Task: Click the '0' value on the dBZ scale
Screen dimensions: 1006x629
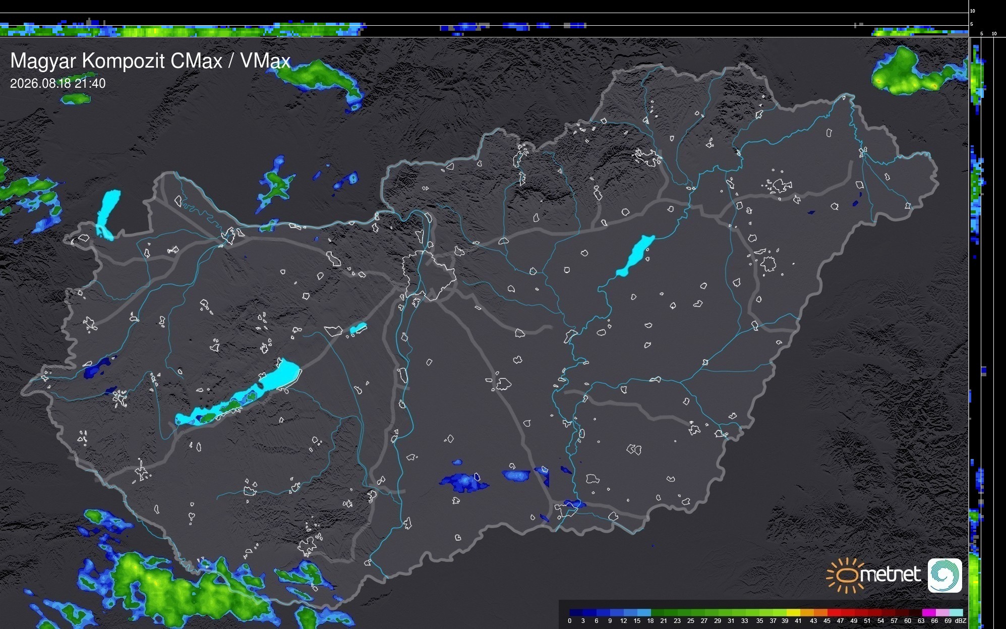Action: [x=570, y=621]
